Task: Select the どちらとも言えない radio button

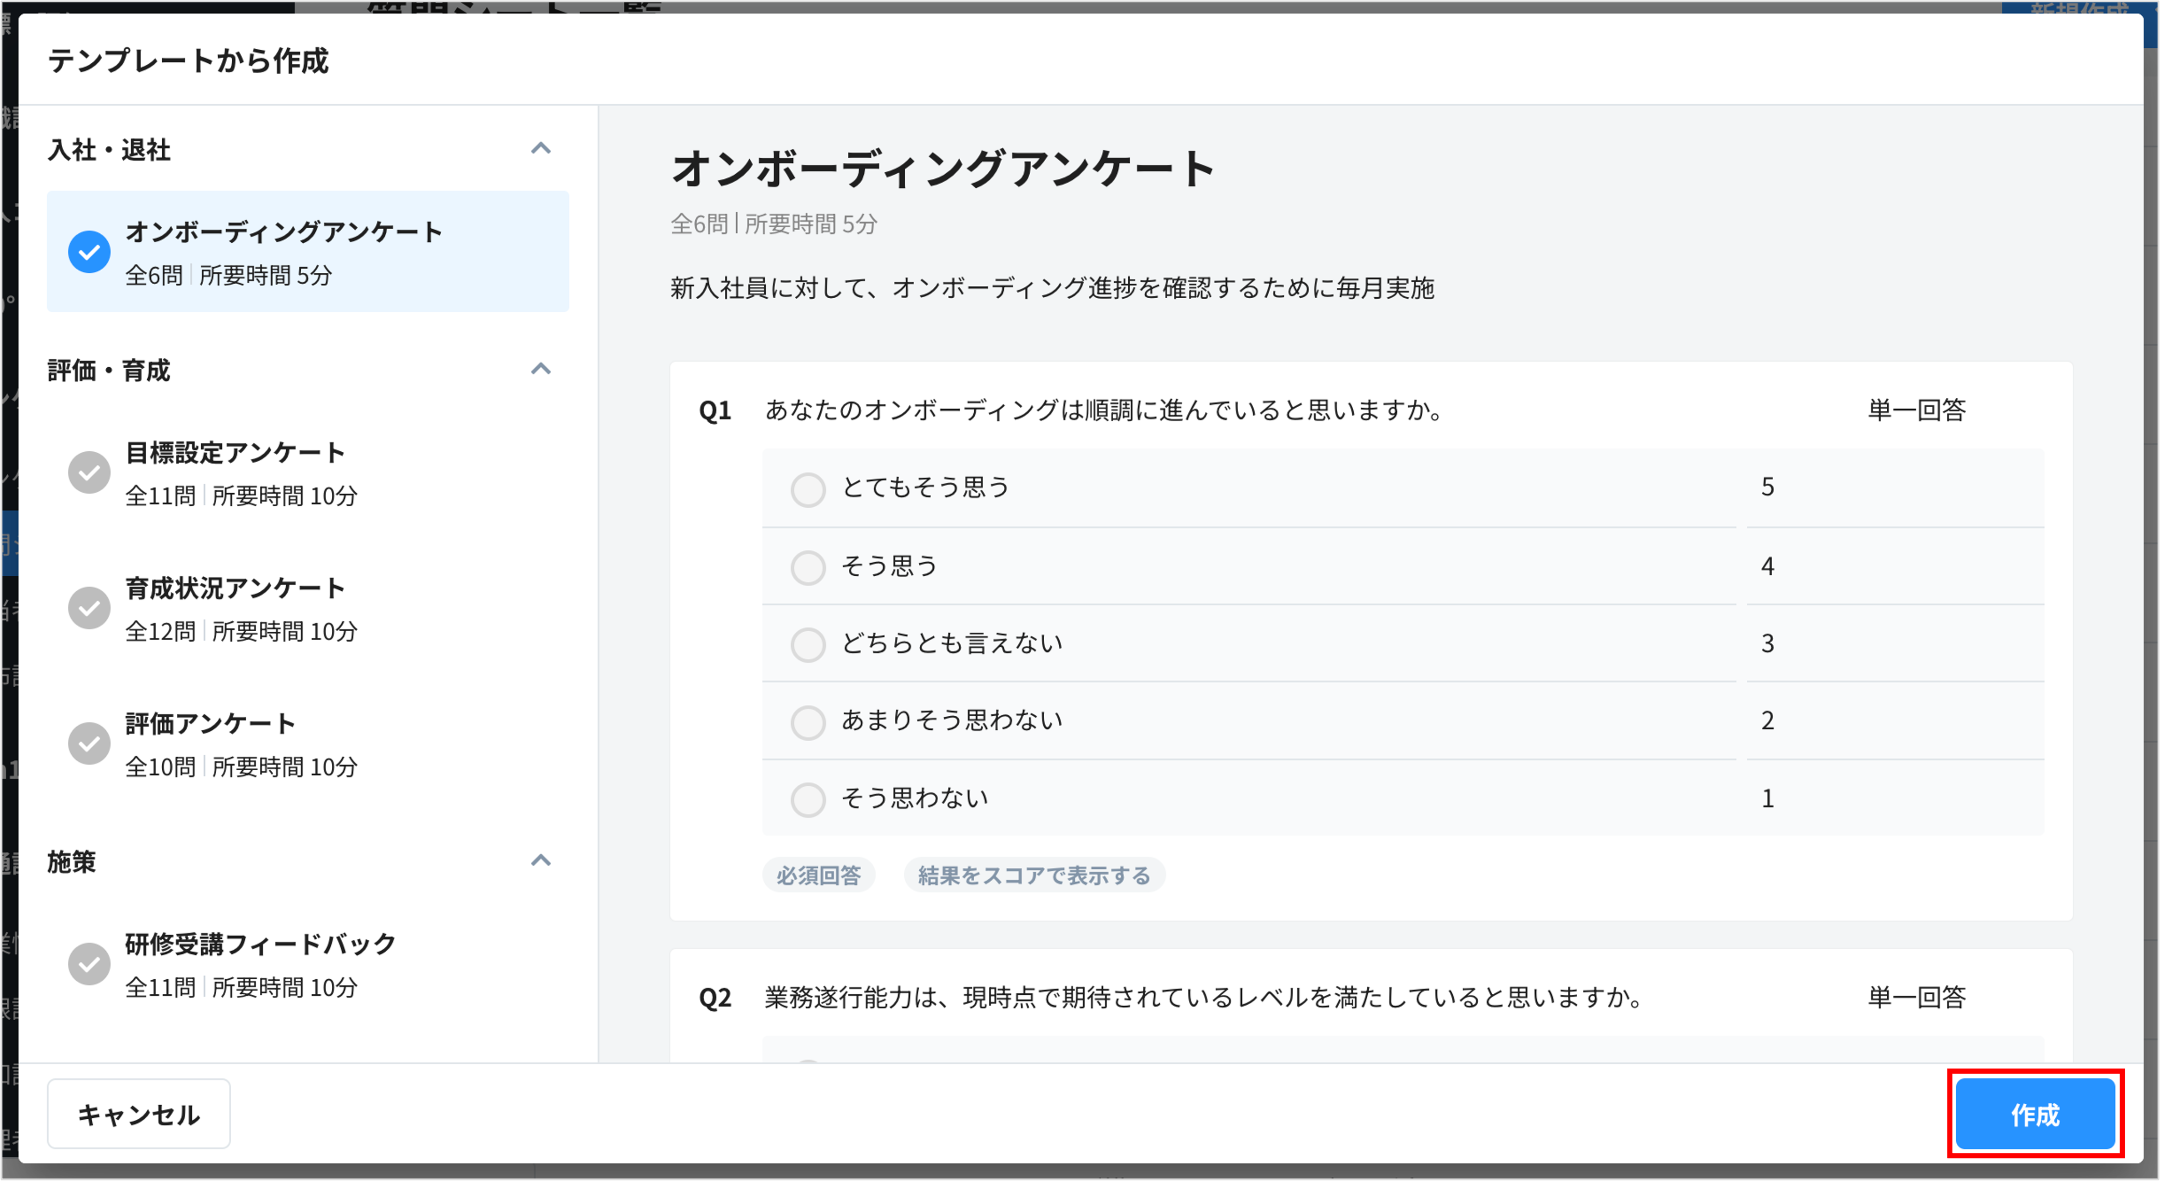Action: coord(807,644)
